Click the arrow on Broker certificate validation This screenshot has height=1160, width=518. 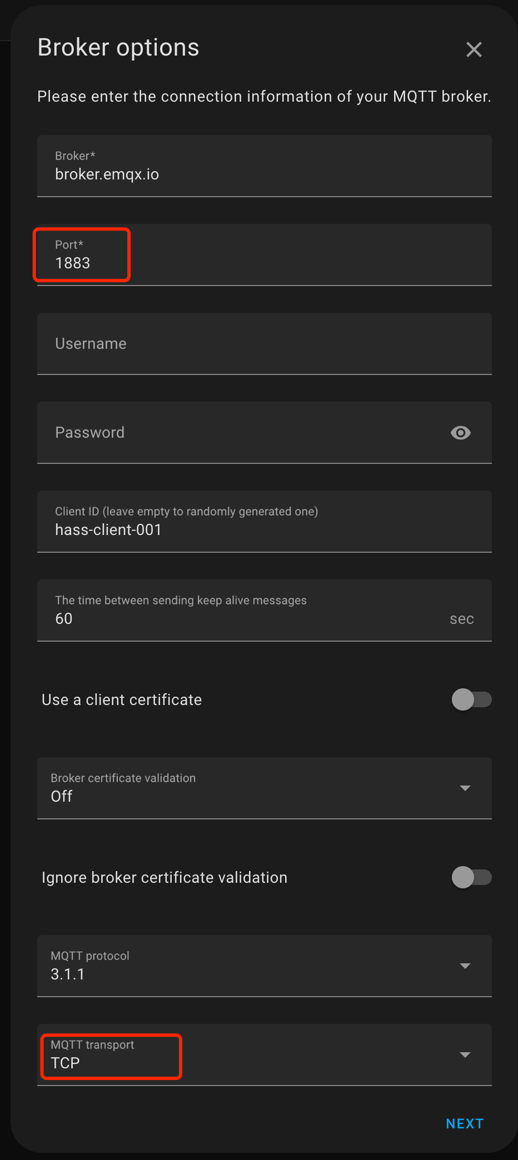point(466,788)
